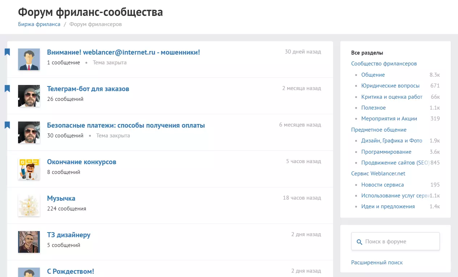Click the '18 часов назад' timestamp
The height and width of the screenshot is (277, 458).
(302, 198)
